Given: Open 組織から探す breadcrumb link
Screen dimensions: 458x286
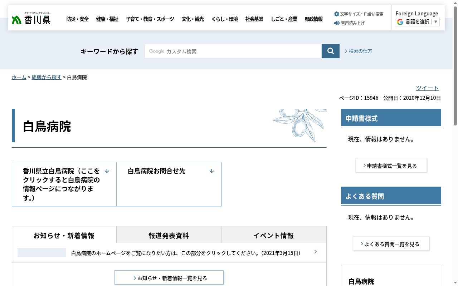Looking at the screenshot, I should tap(47, 77).
